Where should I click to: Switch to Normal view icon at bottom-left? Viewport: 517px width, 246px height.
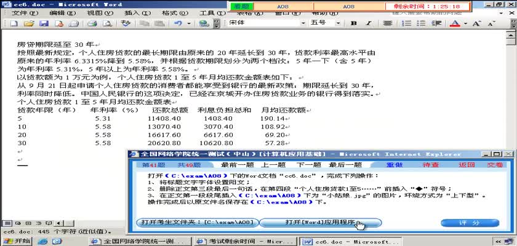click(x=6, y=223)
